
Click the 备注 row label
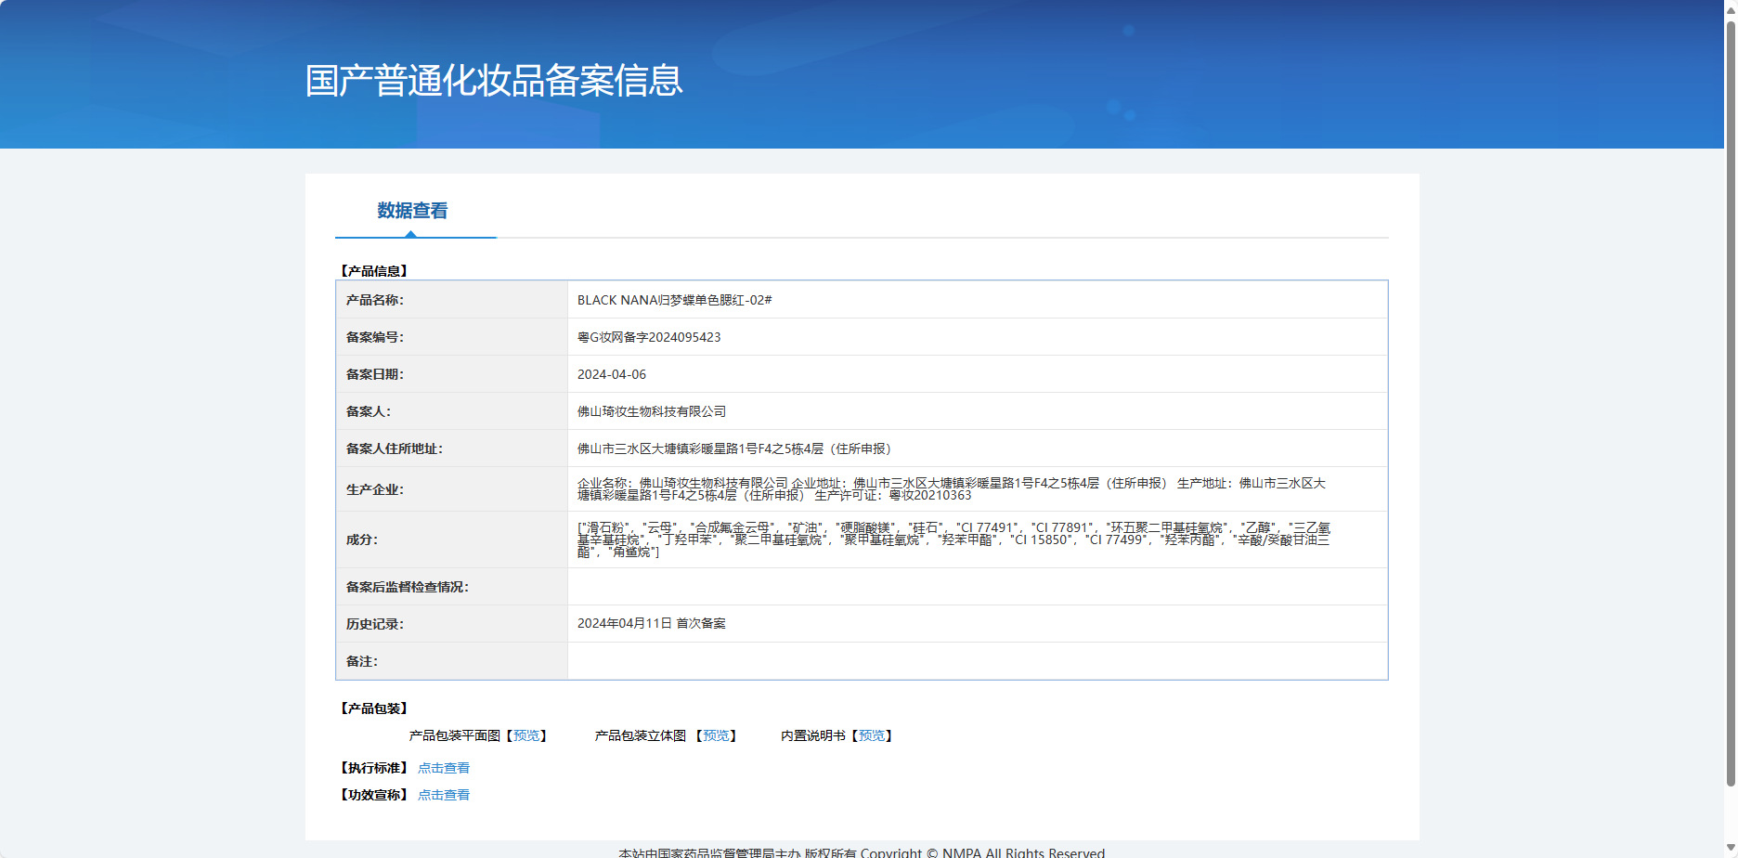[362, 661]
